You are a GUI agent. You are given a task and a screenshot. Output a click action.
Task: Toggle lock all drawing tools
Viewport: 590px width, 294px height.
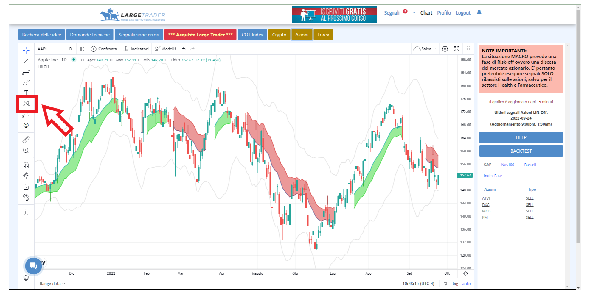coord(26,187)
